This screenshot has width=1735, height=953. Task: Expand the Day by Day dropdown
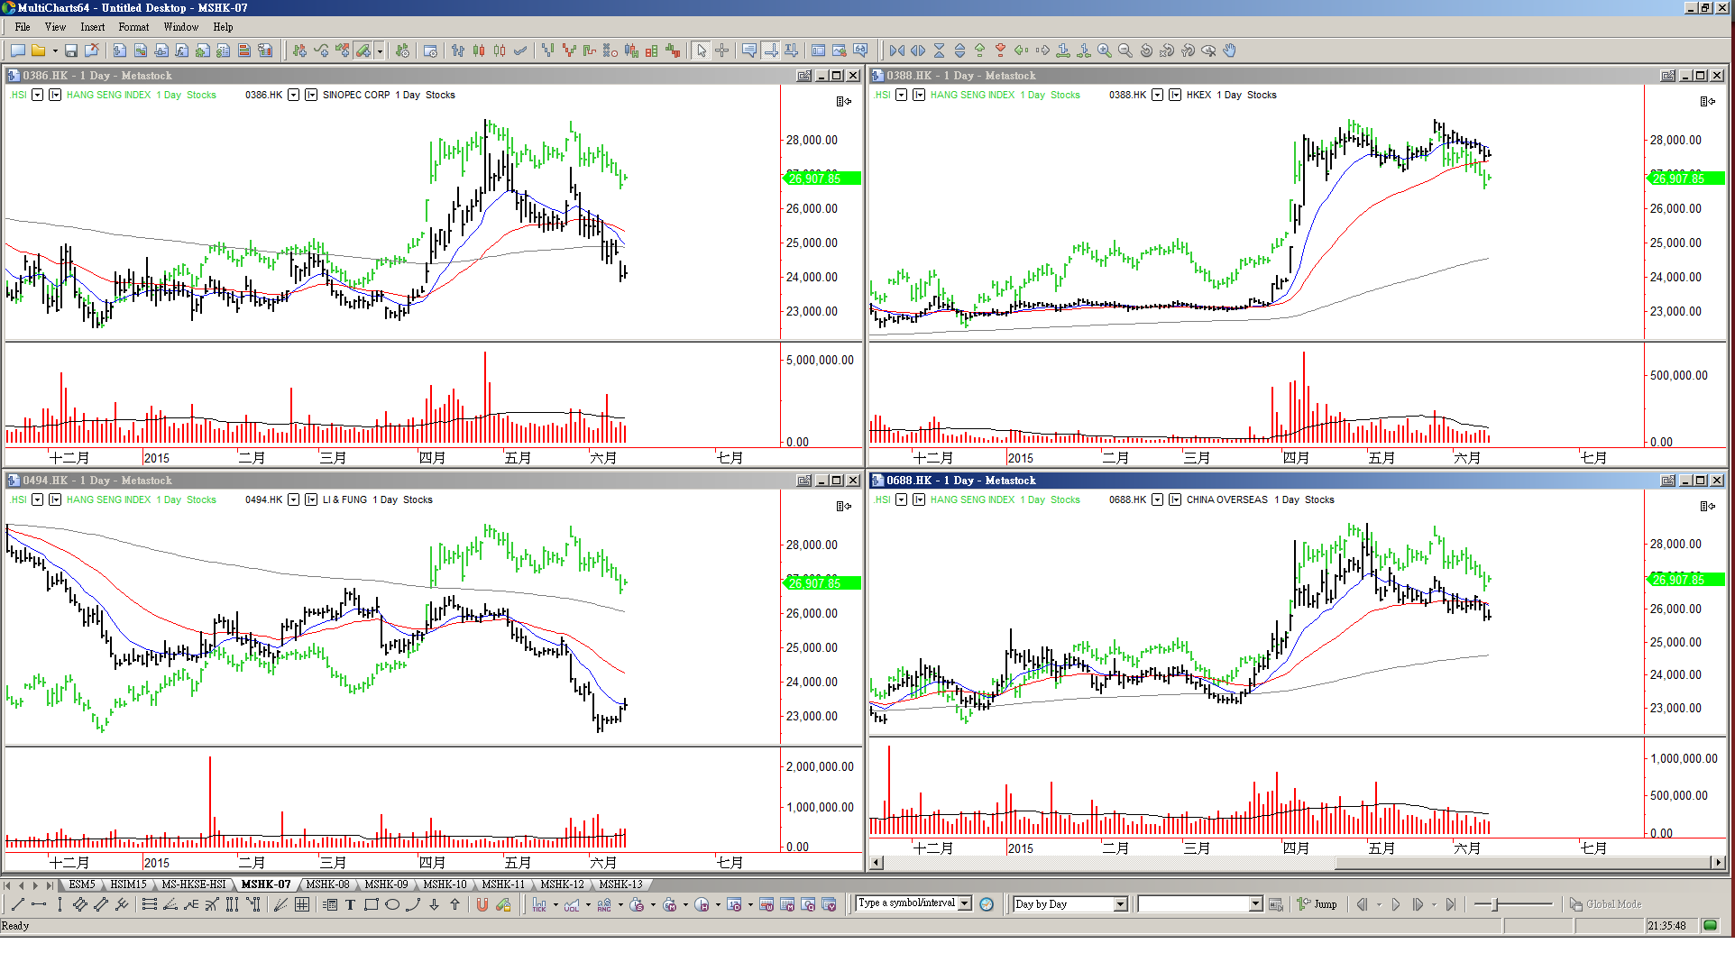(x=1121, y=904)
